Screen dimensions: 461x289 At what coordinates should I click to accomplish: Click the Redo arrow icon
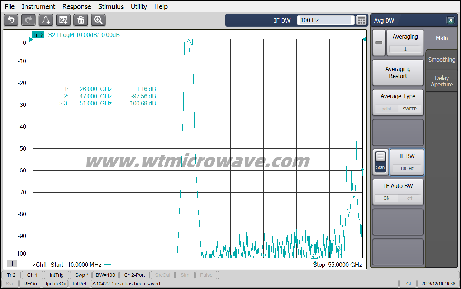tap(28, 20)
